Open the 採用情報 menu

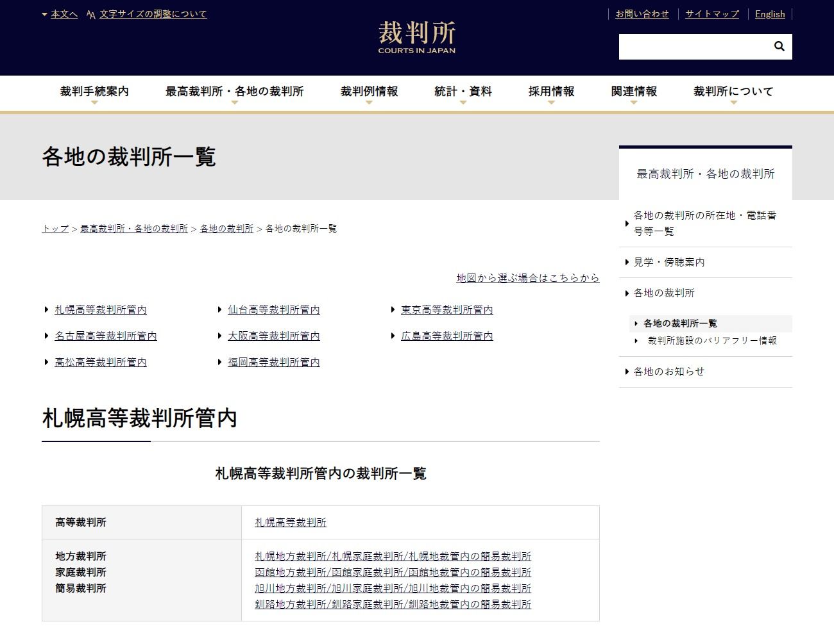[x=551, y=92]
